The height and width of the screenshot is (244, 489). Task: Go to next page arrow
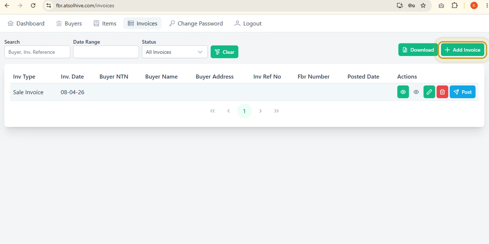pos(261,111)
